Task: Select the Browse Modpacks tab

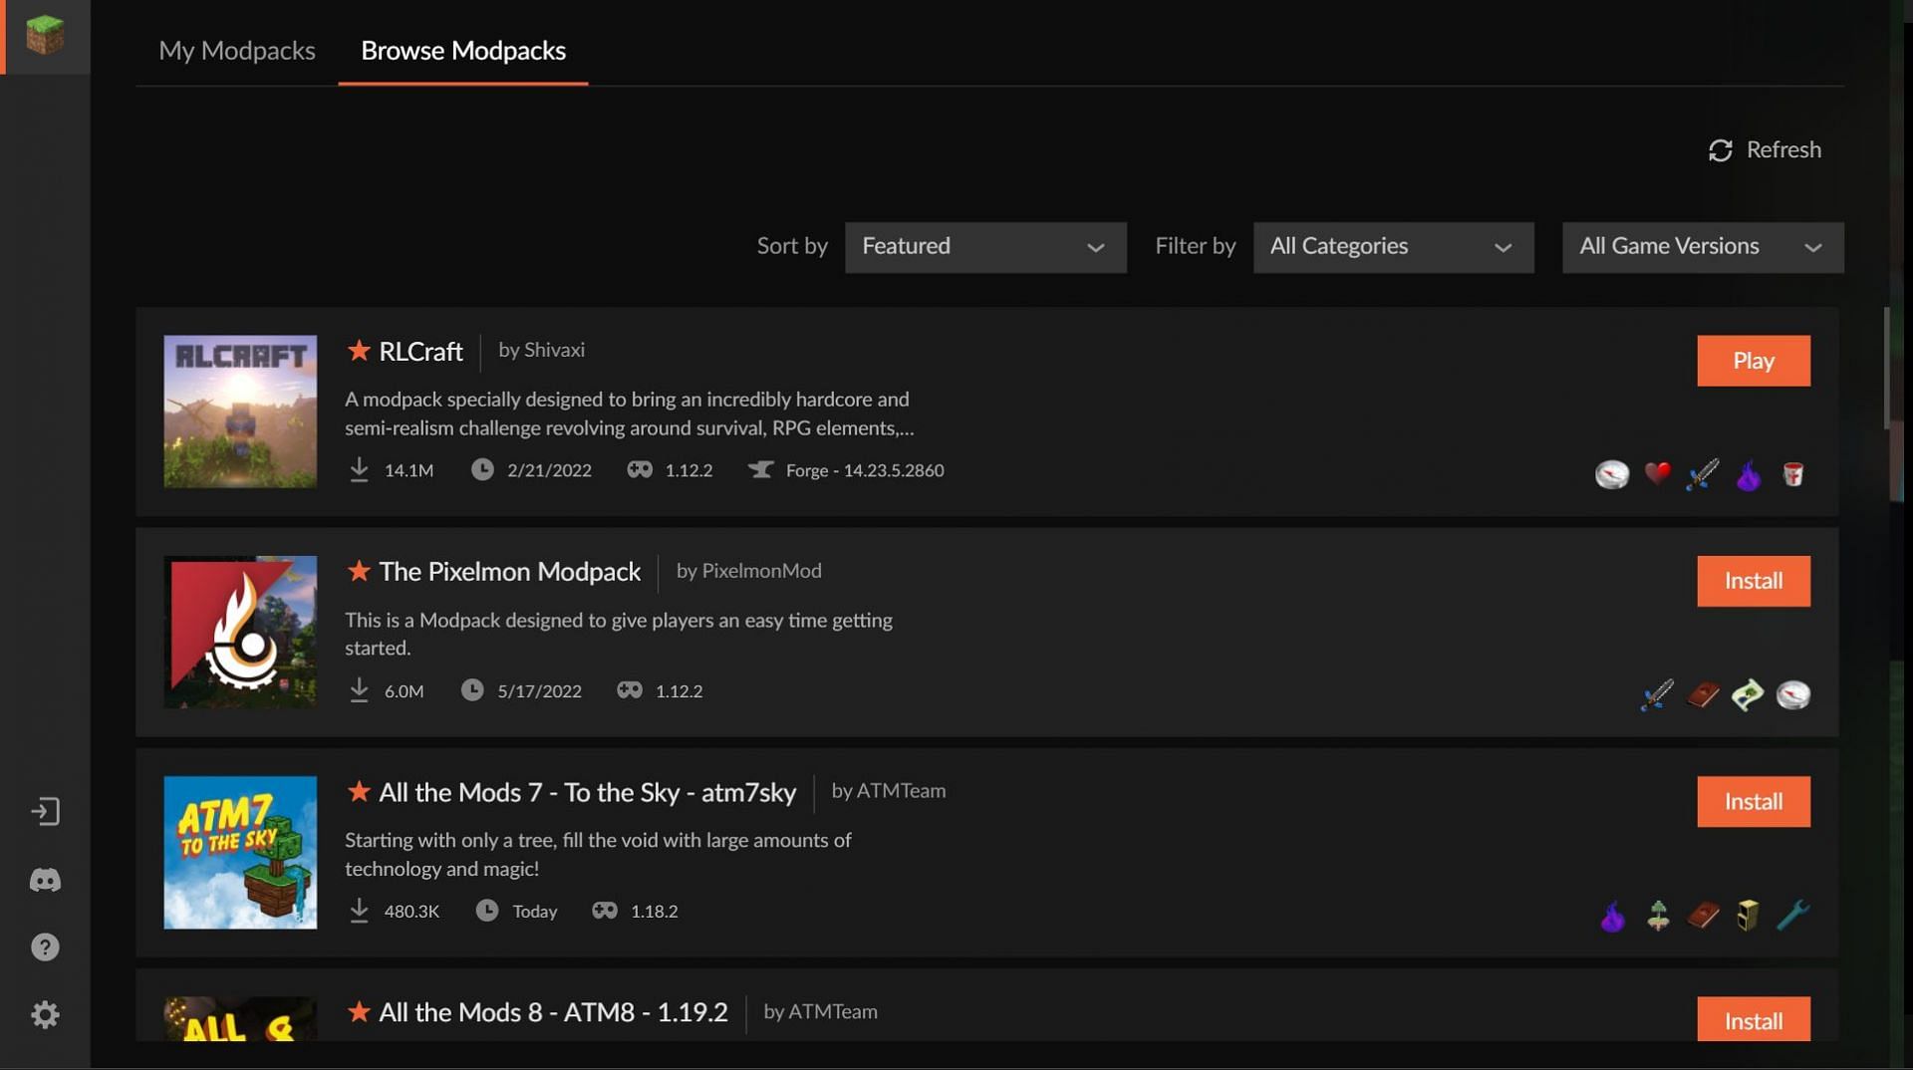Action: click(x=463, y=51)
